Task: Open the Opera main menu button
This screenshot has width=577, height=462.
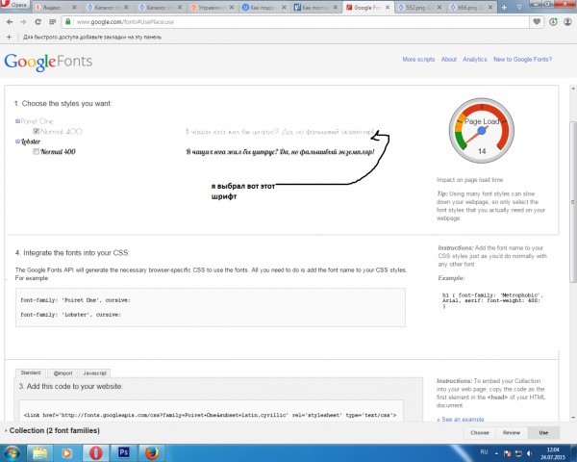Action: click(14, 5)
